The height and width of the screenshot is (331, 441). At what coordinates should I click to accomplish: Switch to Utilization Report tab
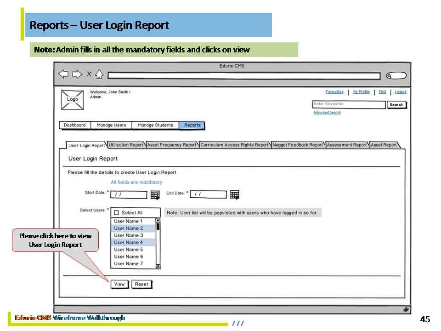tap(126, 145)
